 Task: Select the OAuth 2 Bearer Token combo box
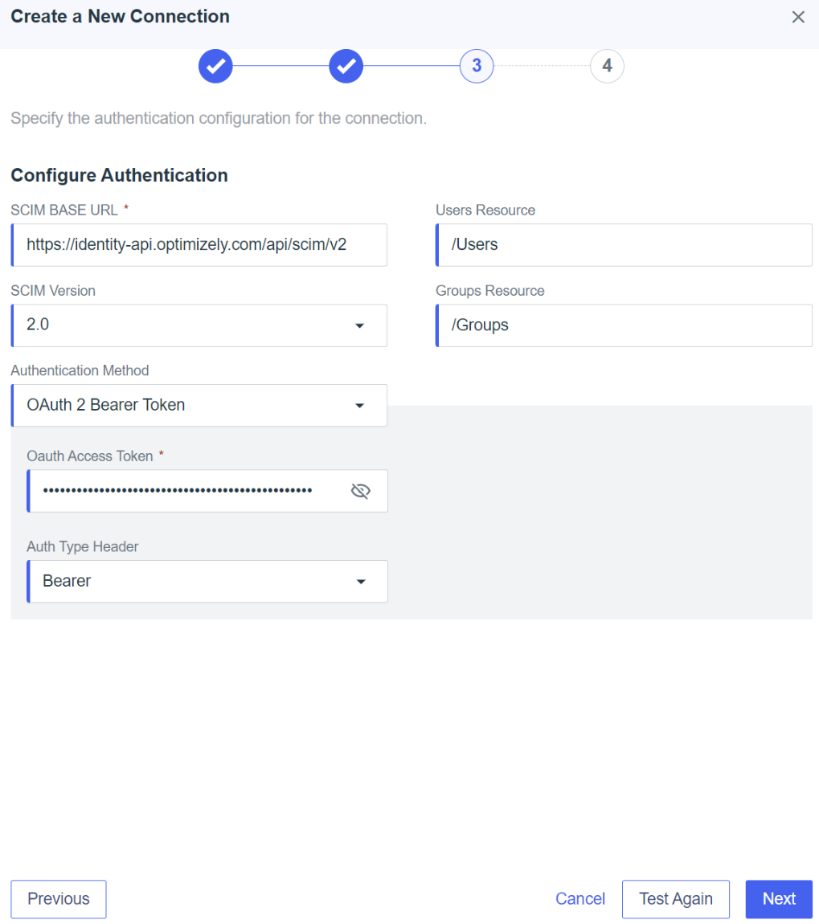(199, 406)
